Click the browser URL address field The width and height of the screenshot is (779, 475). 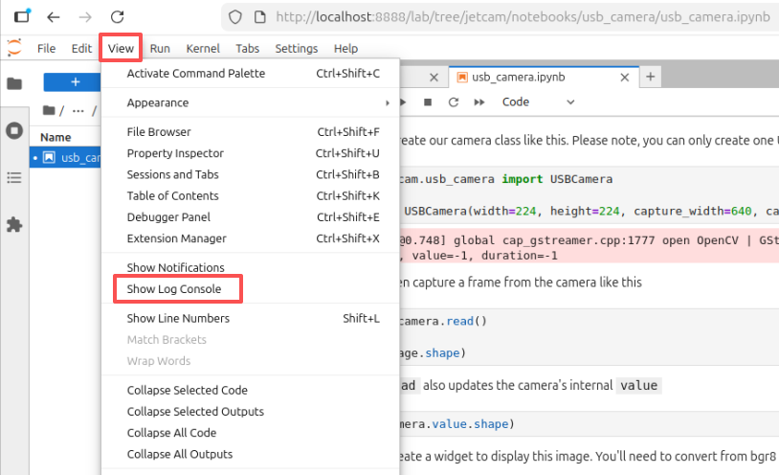click(x=522, y=17)
